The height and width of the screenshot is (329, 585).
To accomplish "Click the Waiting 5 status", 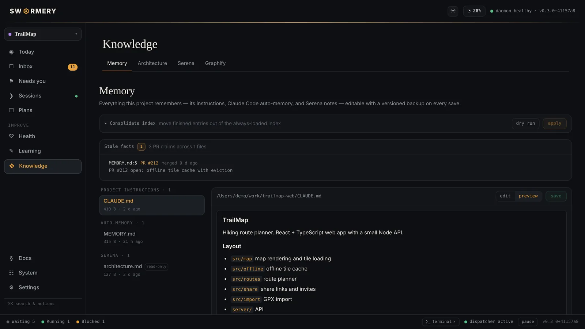I will click(21, 322).
